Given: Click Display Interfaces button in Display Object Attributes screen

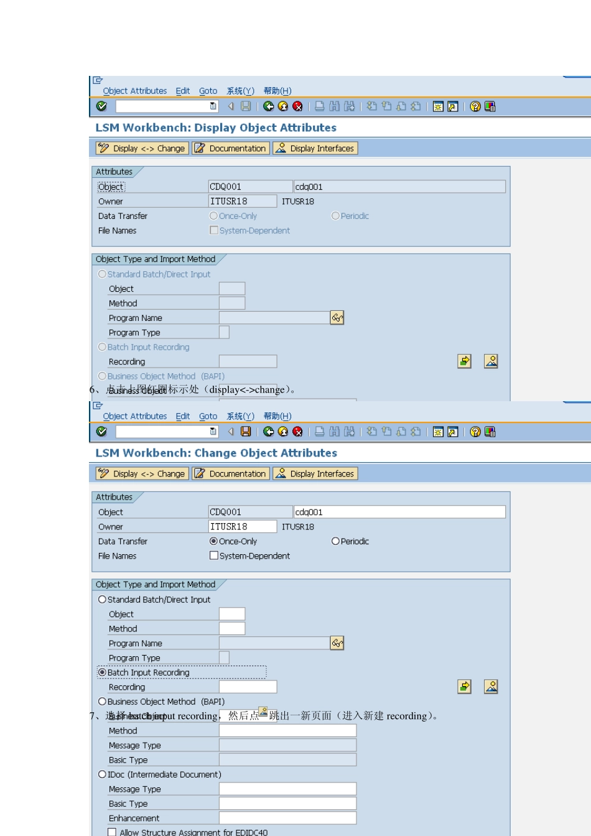Looking at the screenshot, I should (315, 148).
